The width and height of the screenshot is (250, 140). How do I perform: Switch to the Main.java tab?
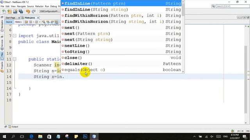click(x=30, y=18)
